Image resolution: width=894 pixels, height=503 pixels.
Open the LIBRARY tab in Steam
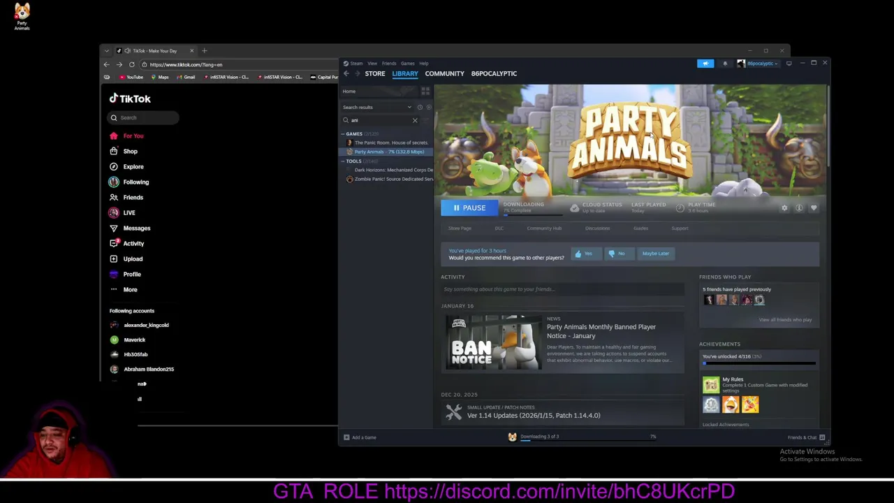405,73
